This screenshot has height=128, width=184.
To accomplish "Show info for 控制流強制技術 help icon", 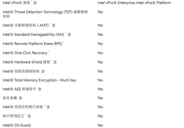I will pyautogui.click(x=43, y=71).
